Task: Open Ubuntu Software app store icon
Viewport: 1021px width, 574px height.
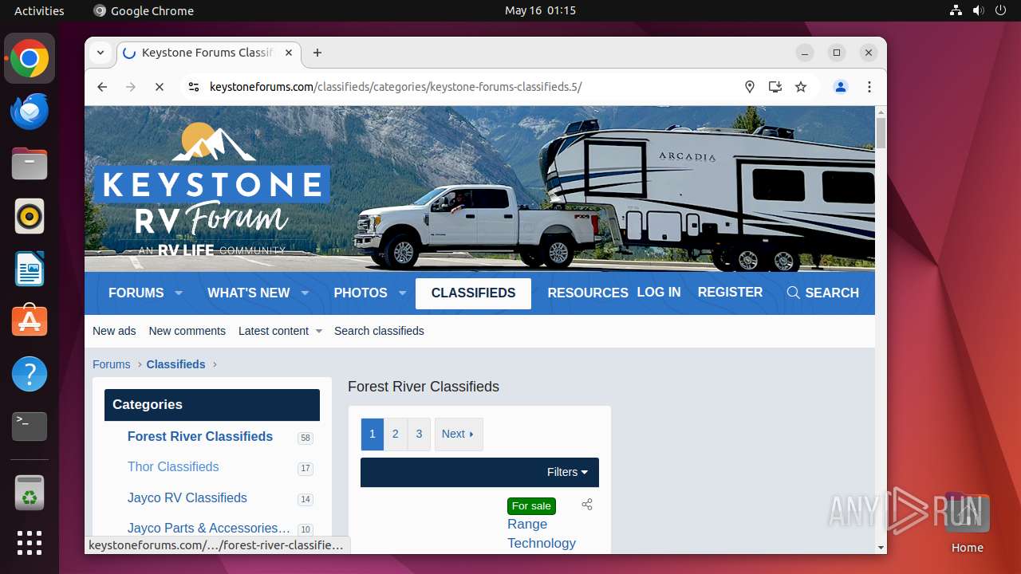Action: pyautogui.click(x=30, y=321)
